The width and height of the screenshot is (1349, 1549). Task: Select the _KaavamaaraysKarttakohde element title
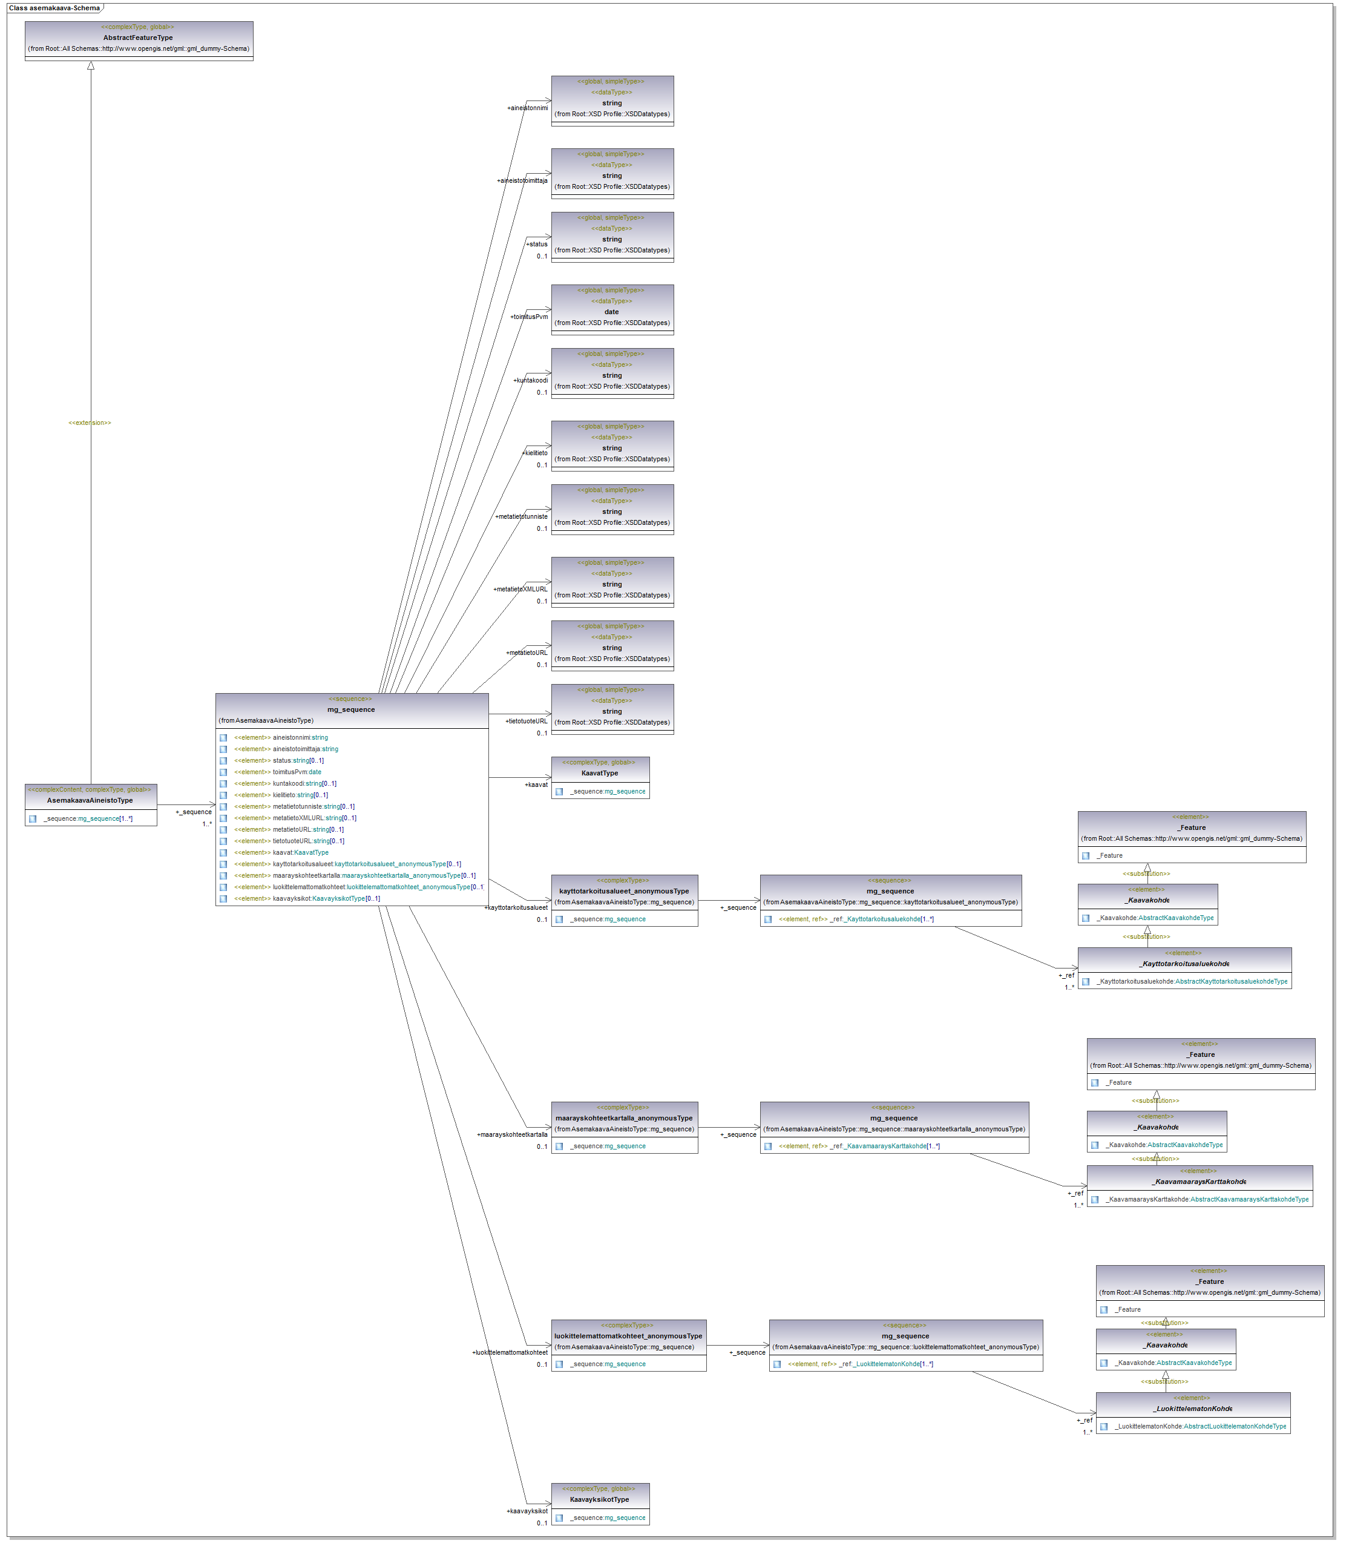pos(1199,1182)
